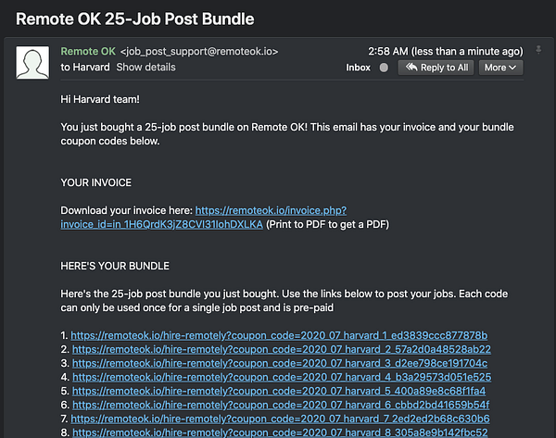Open the remoteok.io invoice download link
Viewport: 556px width, 438px height.
[283, 210]
